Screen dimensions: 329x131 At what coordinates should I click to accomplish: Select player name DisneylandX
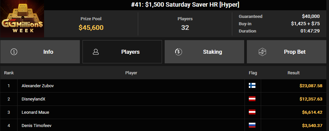pos(33,99)
